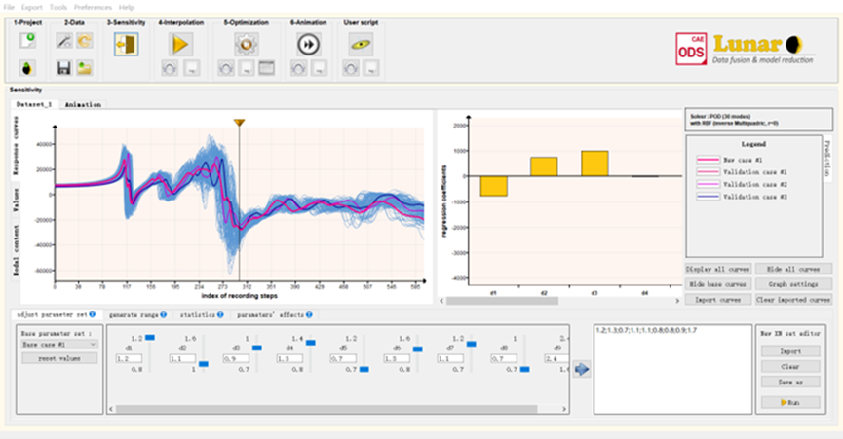Select the Values vertical tab
This screenshot has width=843, height=439.
tap(16, 200)
